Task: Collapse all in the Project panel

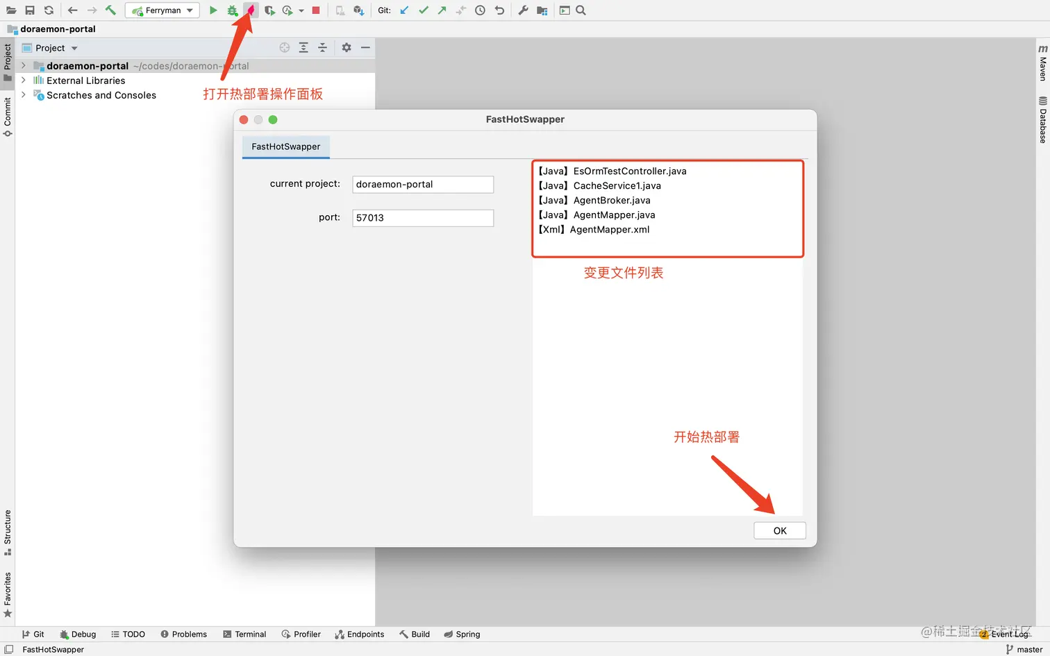Action: 322,47
